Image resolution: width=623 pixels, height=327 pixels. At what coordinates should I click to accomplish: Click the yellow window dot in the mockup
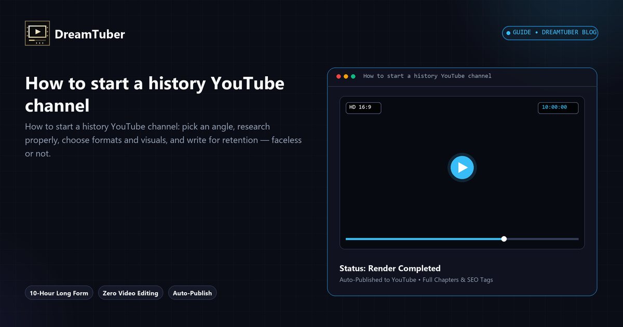346,76
